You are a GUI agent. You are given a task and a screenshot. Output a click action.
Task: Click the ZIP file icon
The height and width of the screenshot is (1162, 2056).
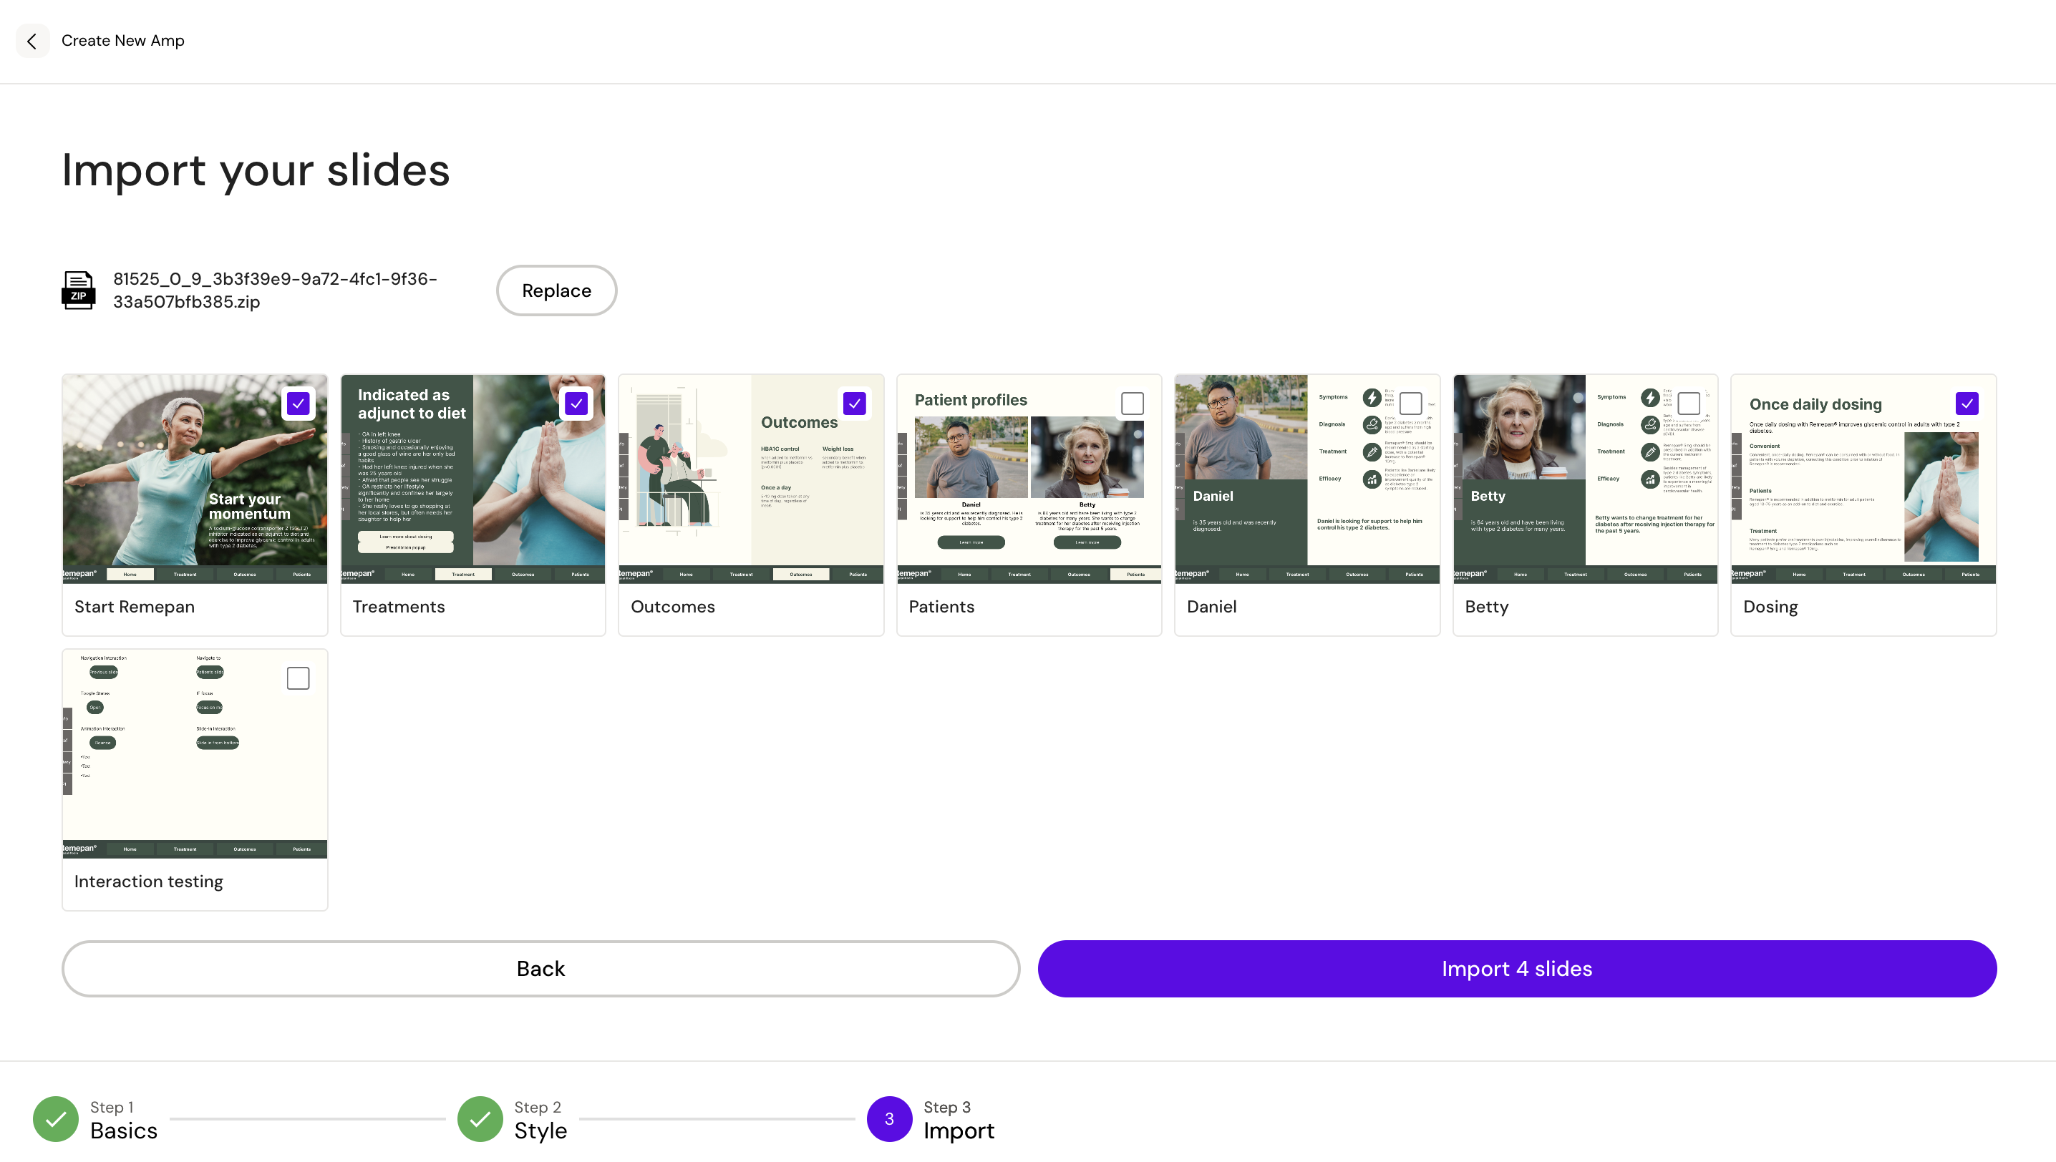point(78,290)
